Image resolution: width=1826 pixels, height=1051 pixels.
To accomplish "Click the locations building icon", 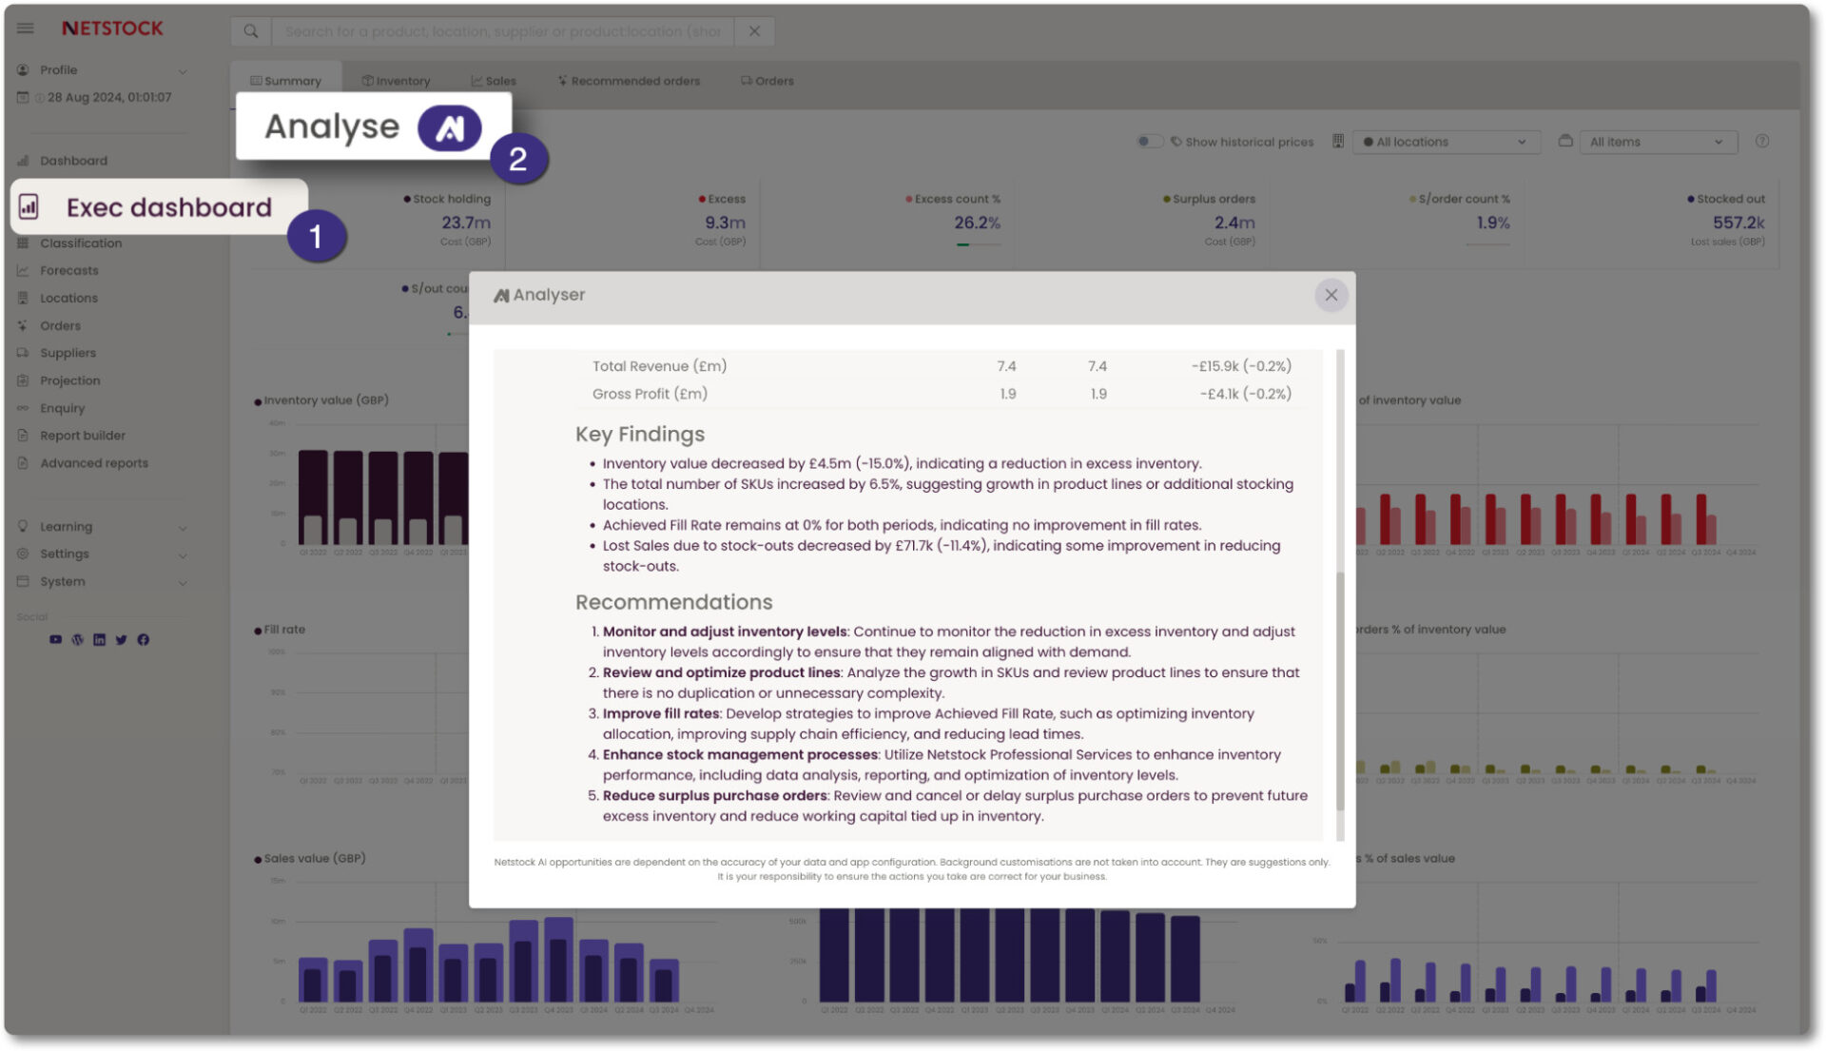I will (x=1338, y=141).
